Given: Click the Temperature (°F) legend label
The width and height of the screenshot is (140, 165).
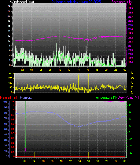Looking at the screenshot, I should coord(106,97).
